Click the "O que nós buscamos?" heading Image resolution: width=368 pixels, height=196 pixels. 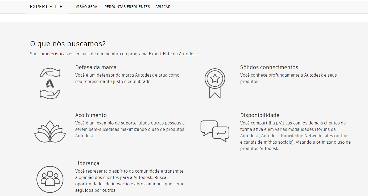coord(68,44)
